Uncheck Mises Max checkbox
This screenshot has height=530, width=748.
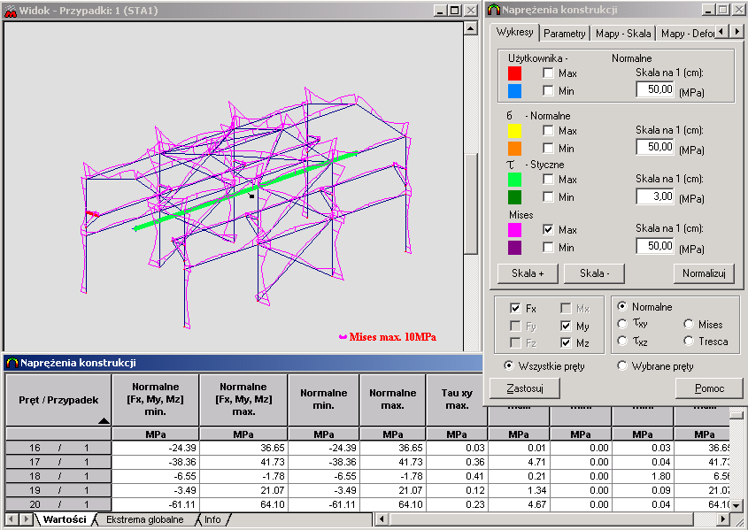[x=548, y=229]
